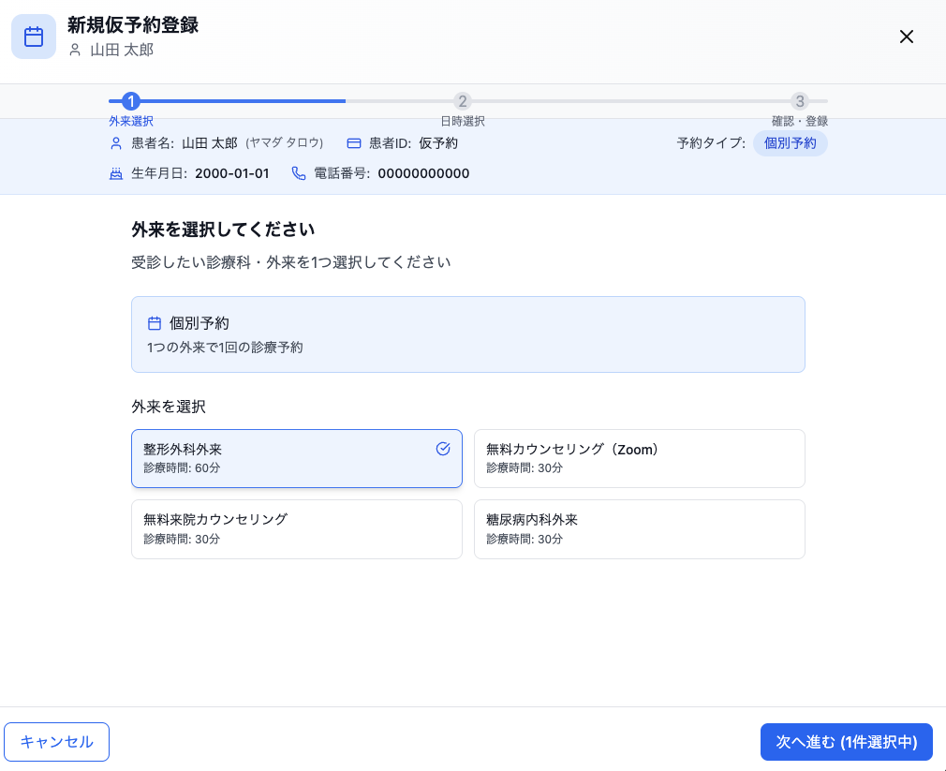946x771 pixels.
Task: Click the キャンセル button
Action: tap(56, 741)
